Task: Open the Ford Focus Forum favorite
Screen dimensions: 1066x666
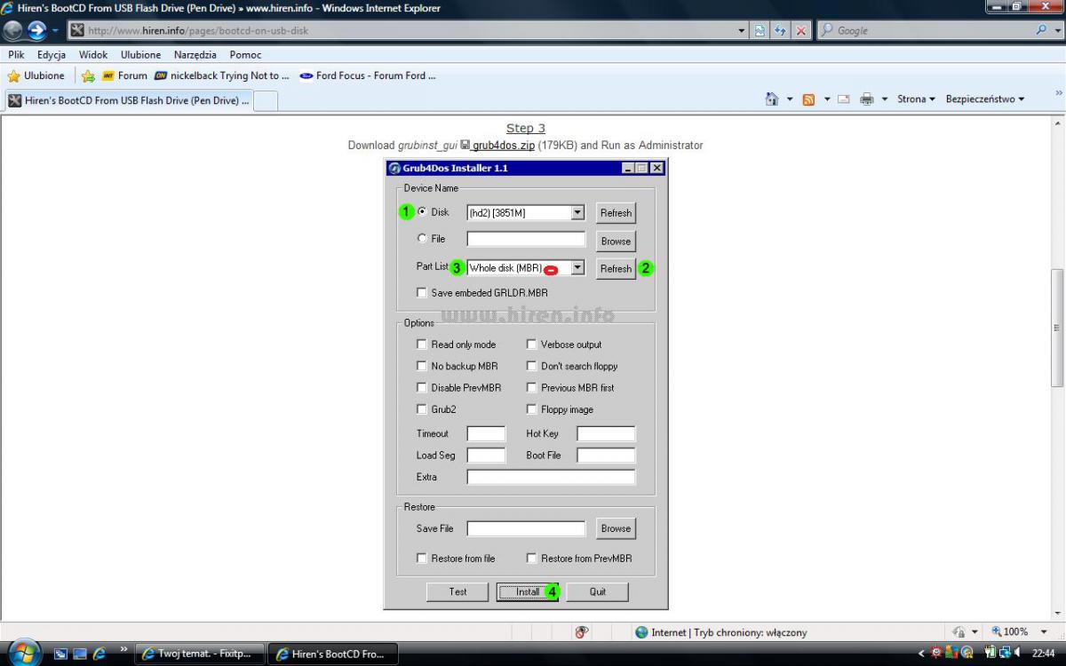Action: coord(368,75)
